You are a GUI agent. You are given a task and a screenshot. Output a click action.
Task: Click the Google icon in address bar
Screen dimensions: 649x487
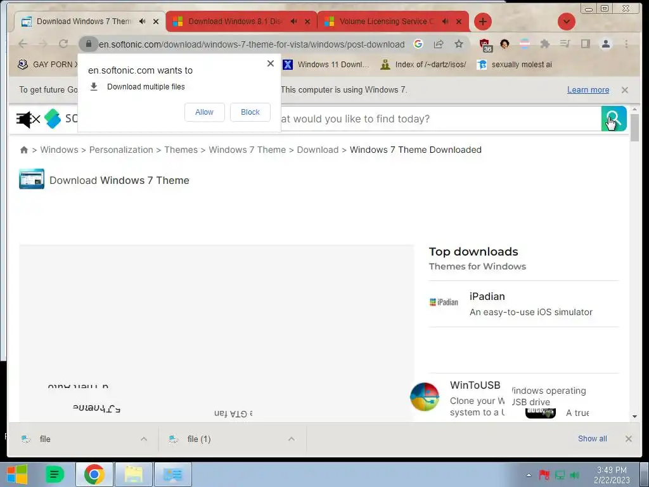[x=418, y=44]
